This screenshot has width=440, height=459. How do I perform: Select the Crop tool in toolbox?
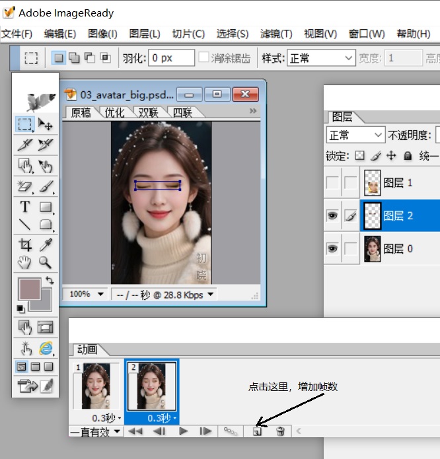click(x=25, y=245)
